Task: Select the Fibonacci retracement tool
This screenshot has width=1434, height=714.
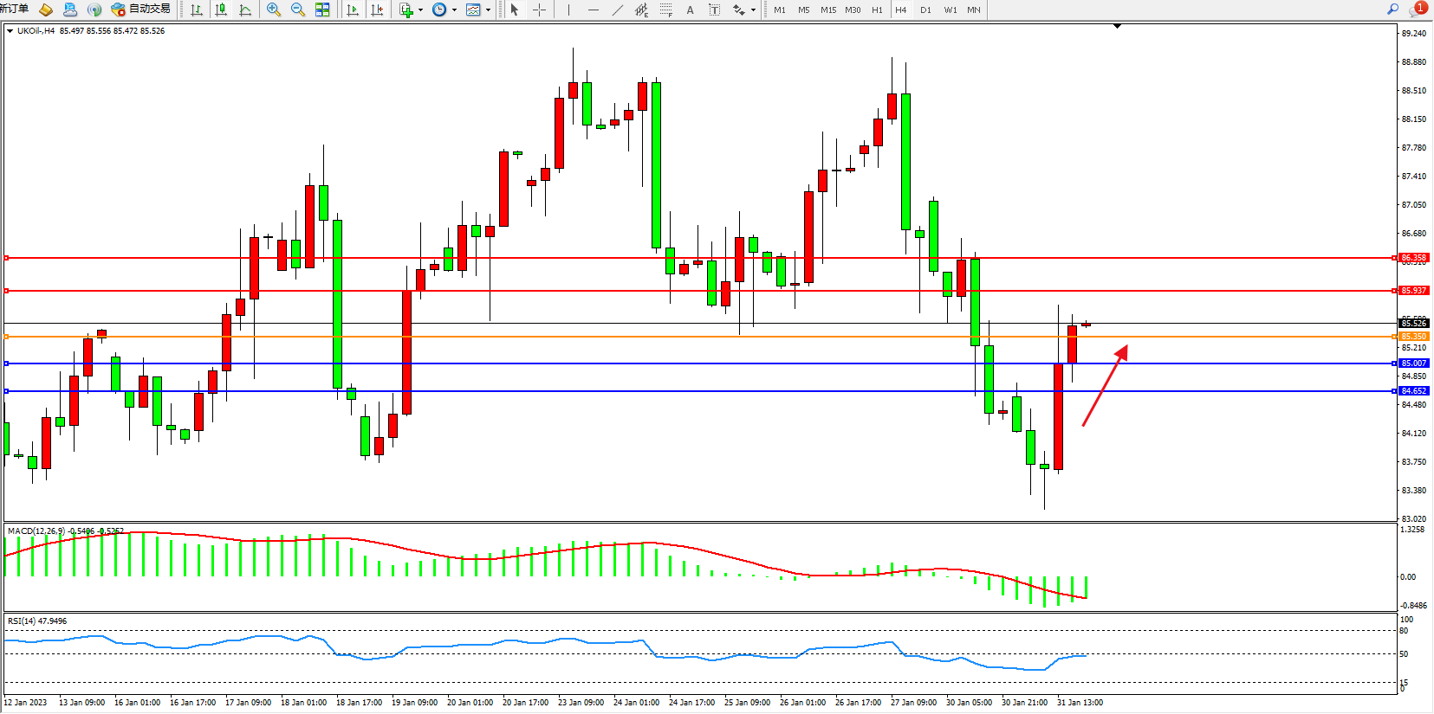Action: [665, 10]
